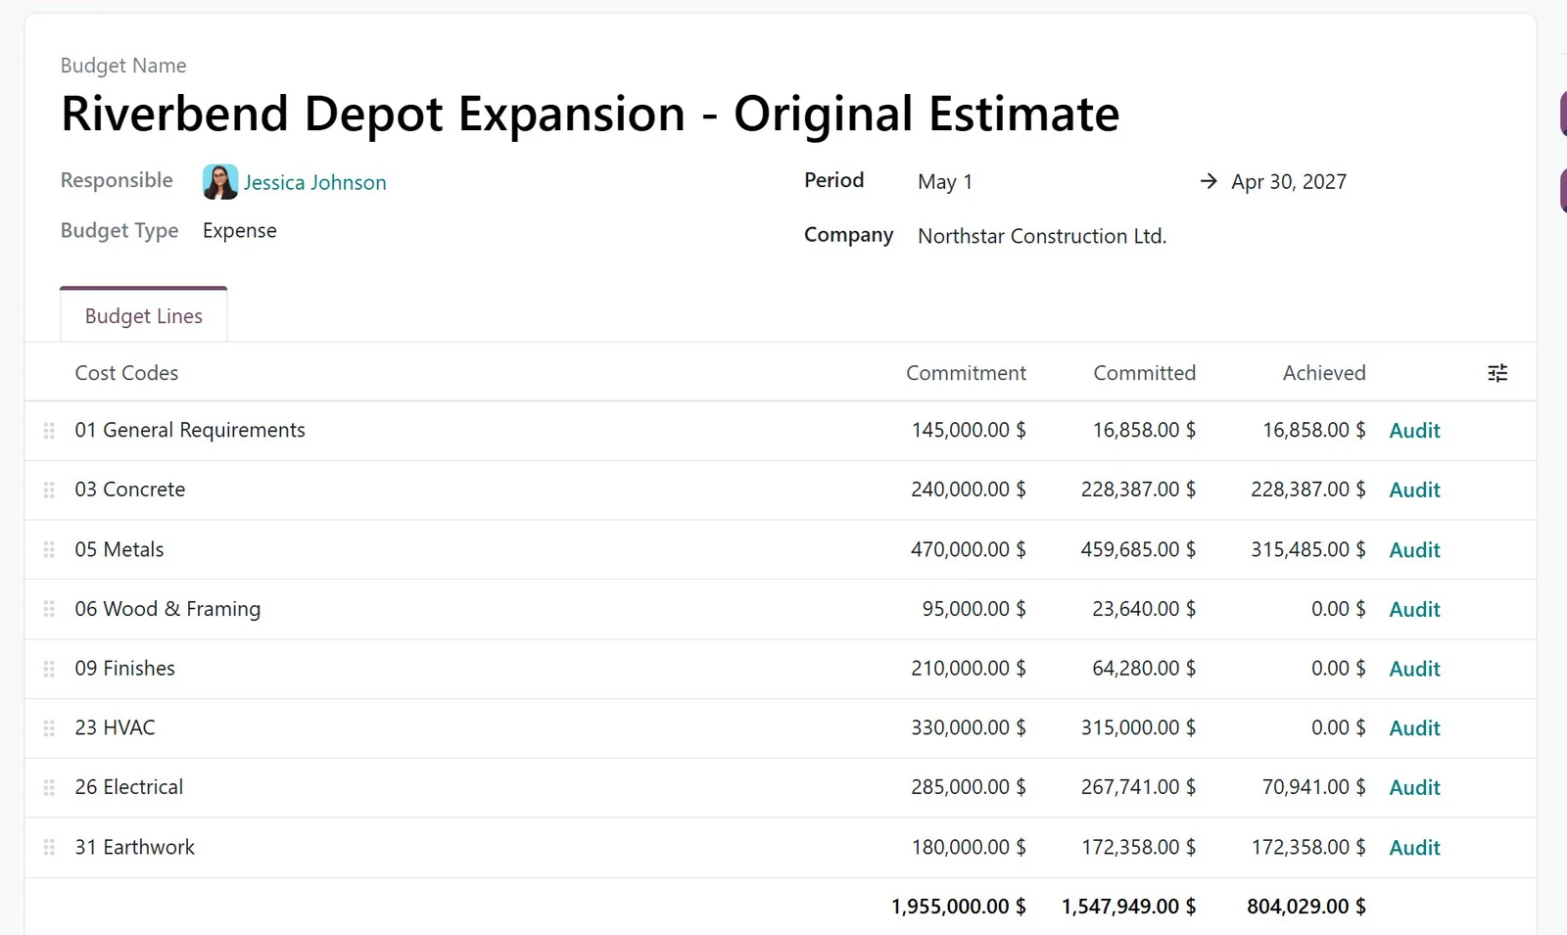Edit Company field Northstar Construction Ltd.

point(1042,236)
